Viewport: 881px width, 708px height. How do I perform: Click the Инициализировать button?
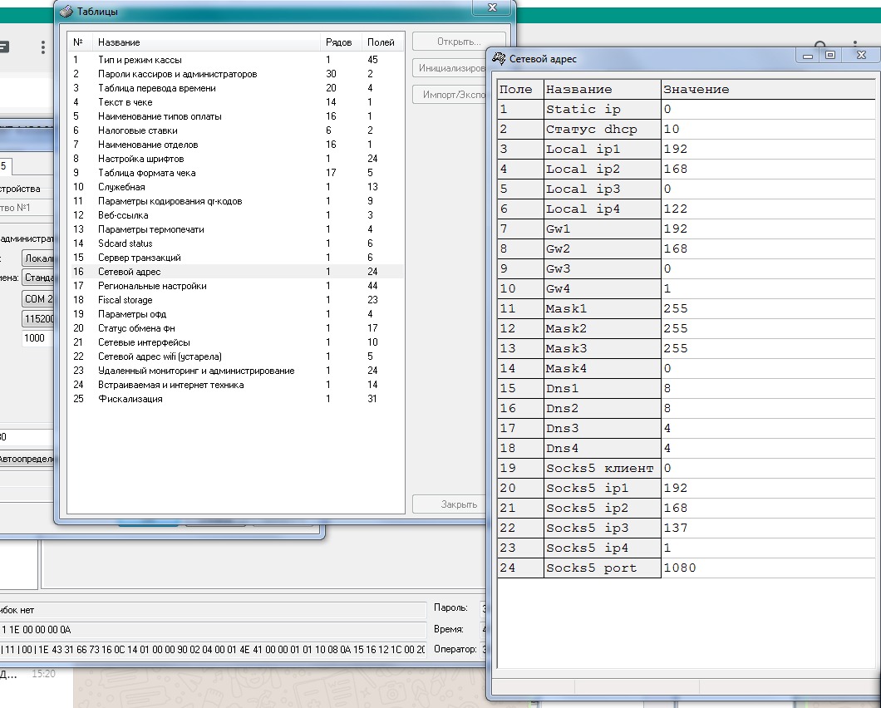(450, 68)
